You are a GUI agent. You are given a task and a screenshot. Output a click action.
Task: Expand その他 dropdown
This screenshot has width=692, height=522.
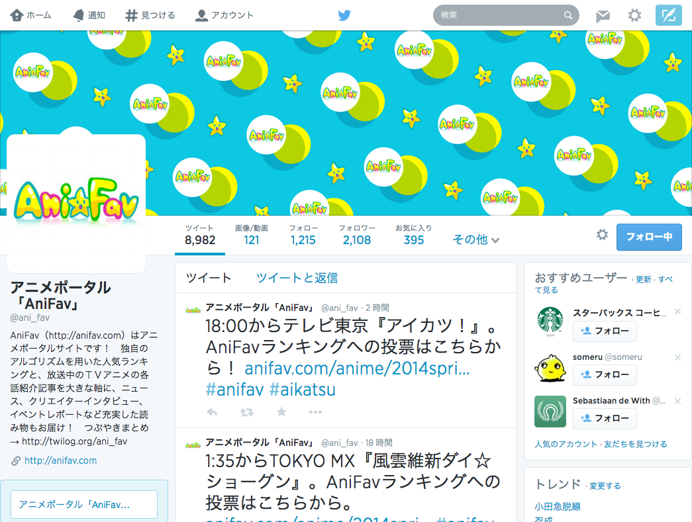(475, 239)
